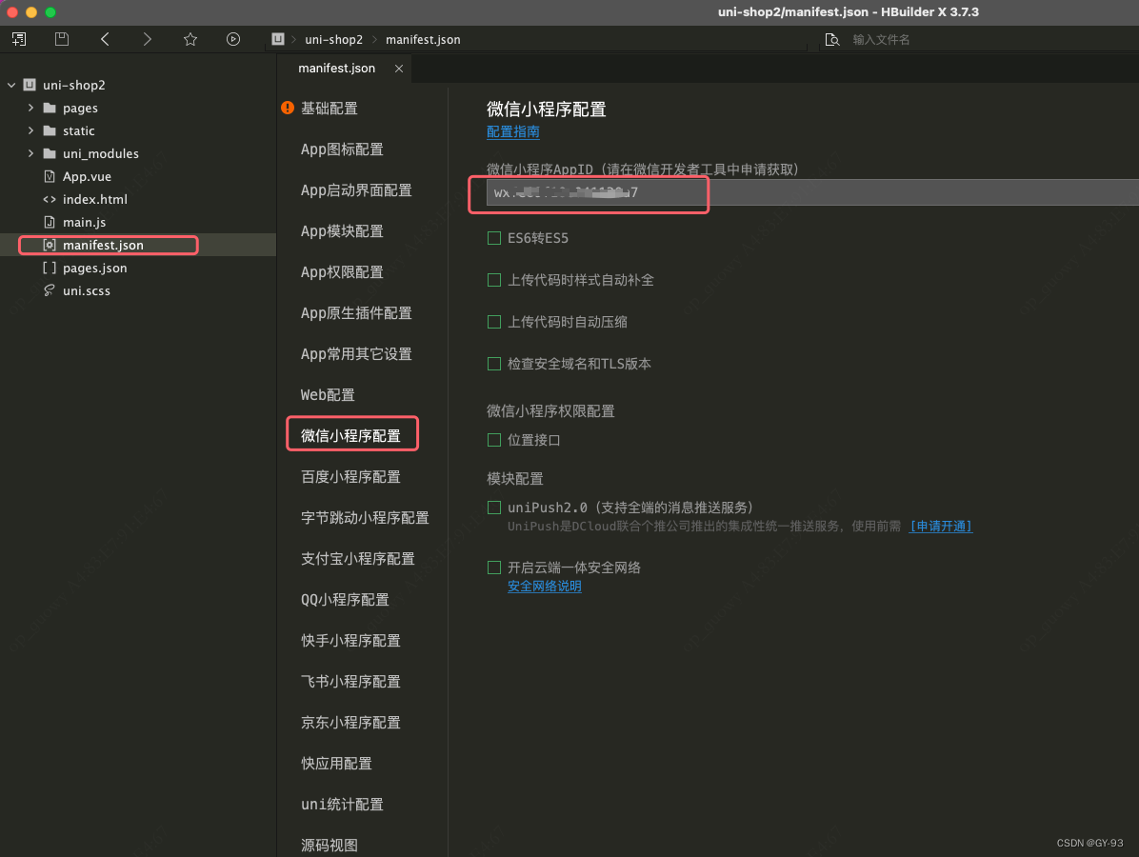Click the uni_modules folder icon
This screenshot has height=857, width=1139.
[50, 153]
